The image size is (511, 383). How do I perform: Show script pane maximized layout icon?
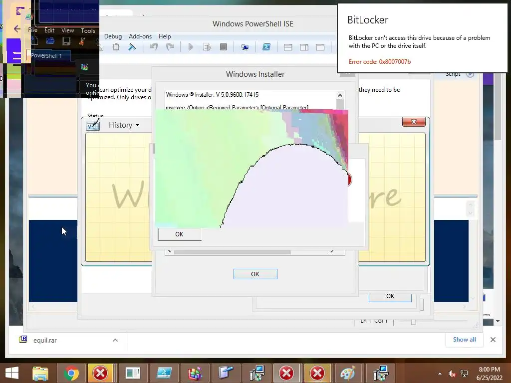[320, 47]
